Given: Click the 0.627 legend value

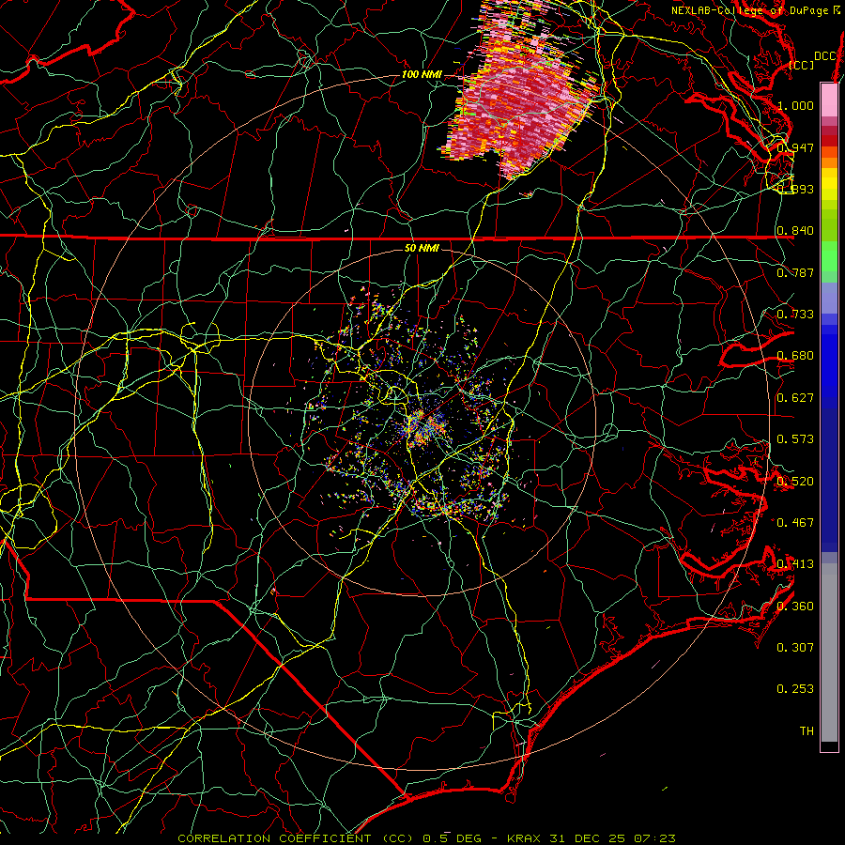Looking at the screenshot, I should pos(795,398).
